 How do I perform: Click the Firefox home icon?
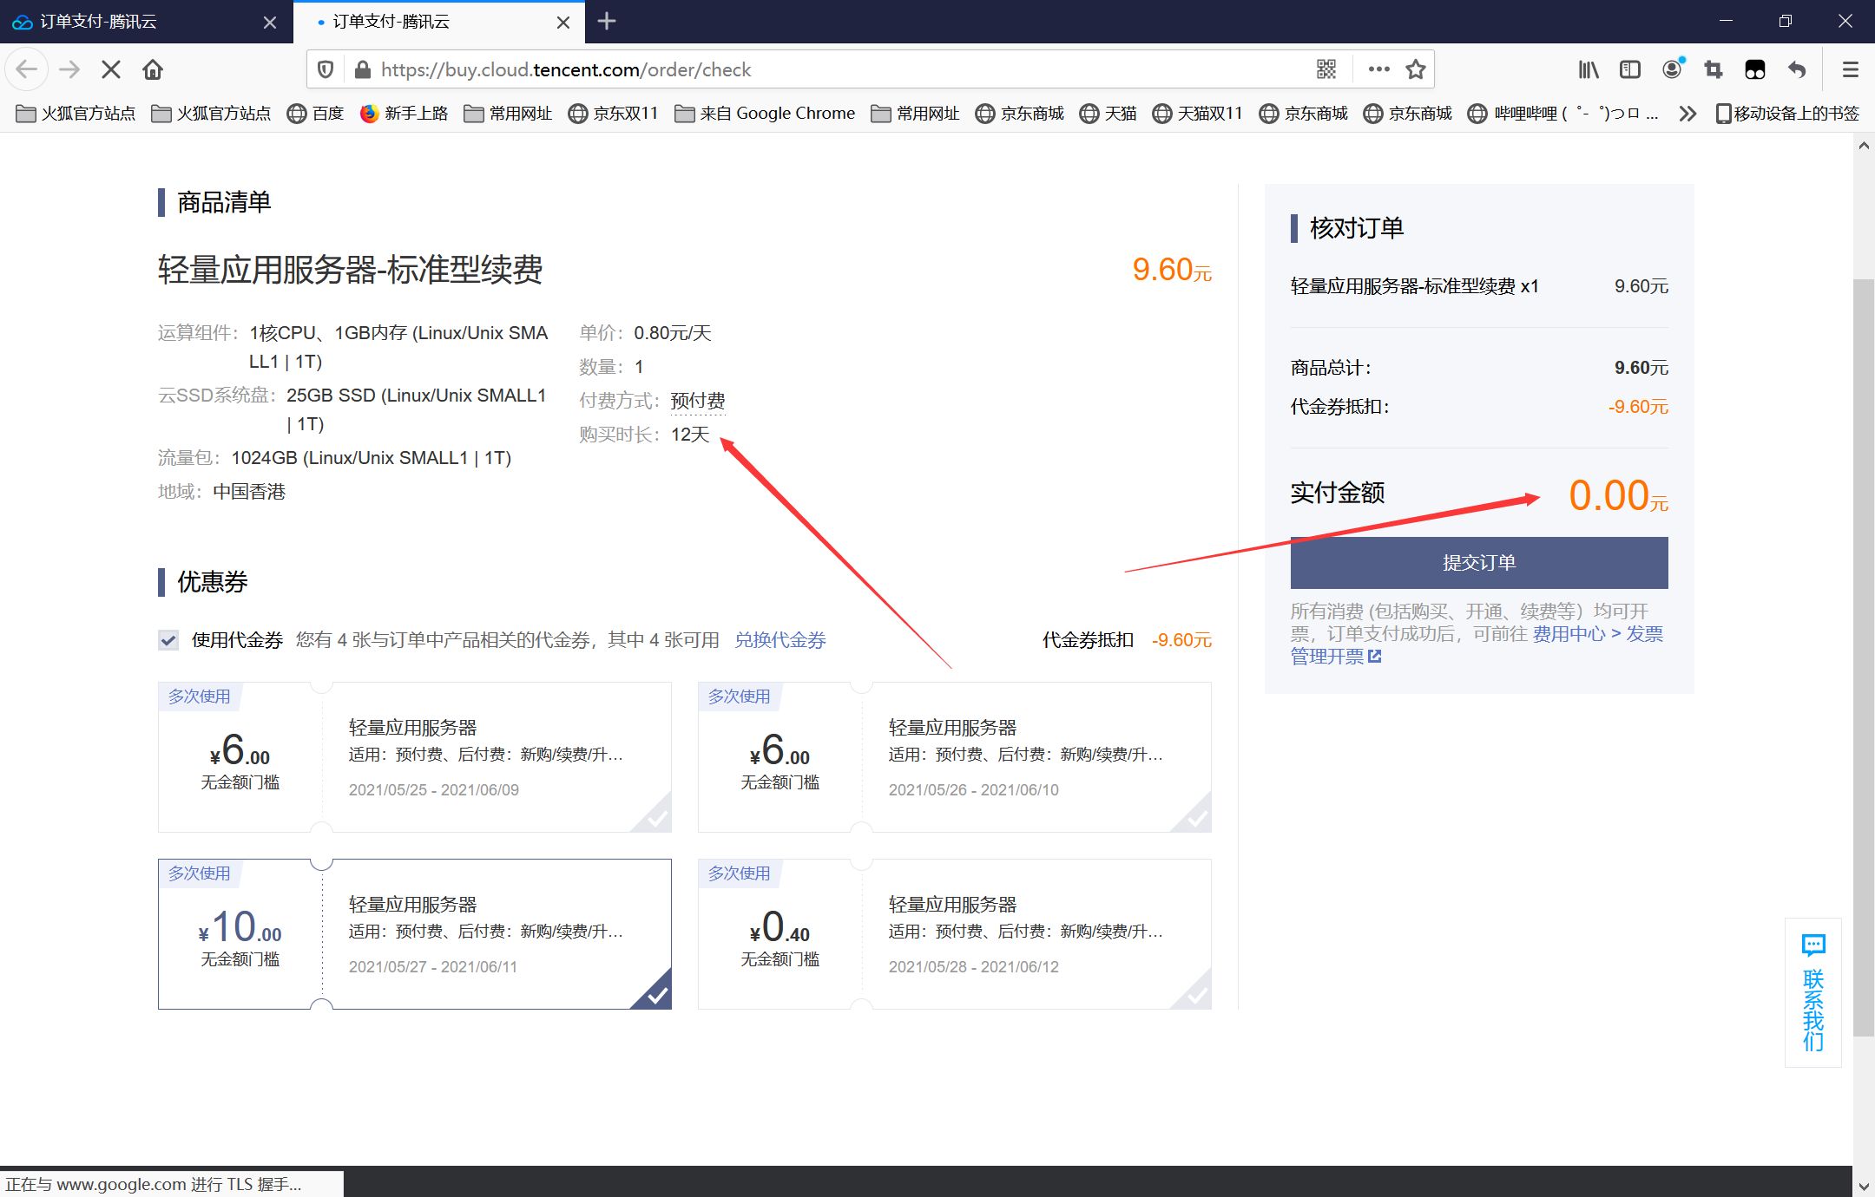[153, 69]
